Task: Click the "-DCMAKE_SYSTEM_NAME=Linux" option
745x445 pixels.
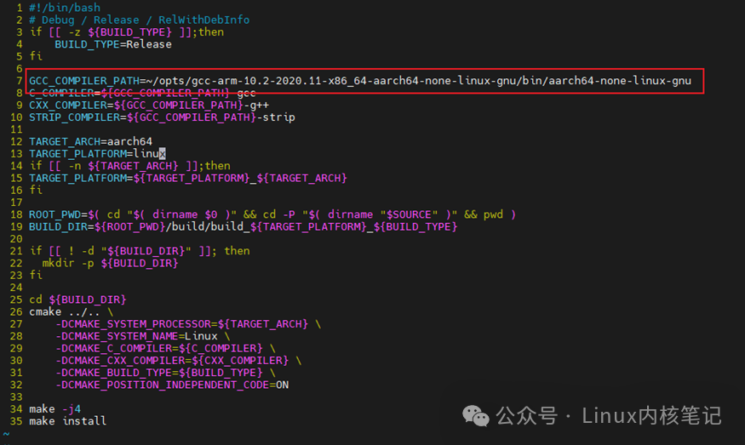Action: (136, 336)
